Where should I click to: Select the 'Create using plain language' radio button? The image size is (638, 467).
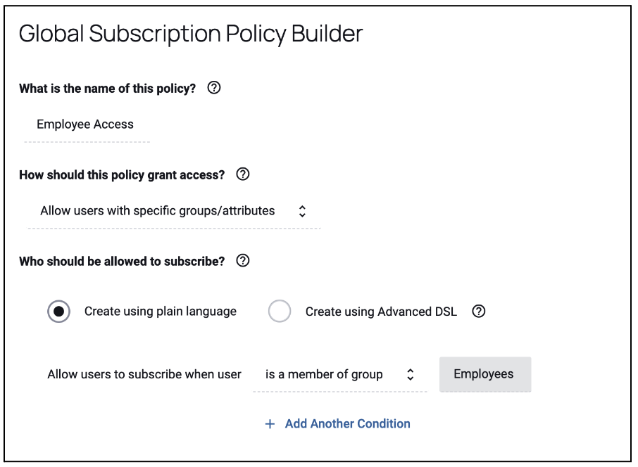[58, 312]
